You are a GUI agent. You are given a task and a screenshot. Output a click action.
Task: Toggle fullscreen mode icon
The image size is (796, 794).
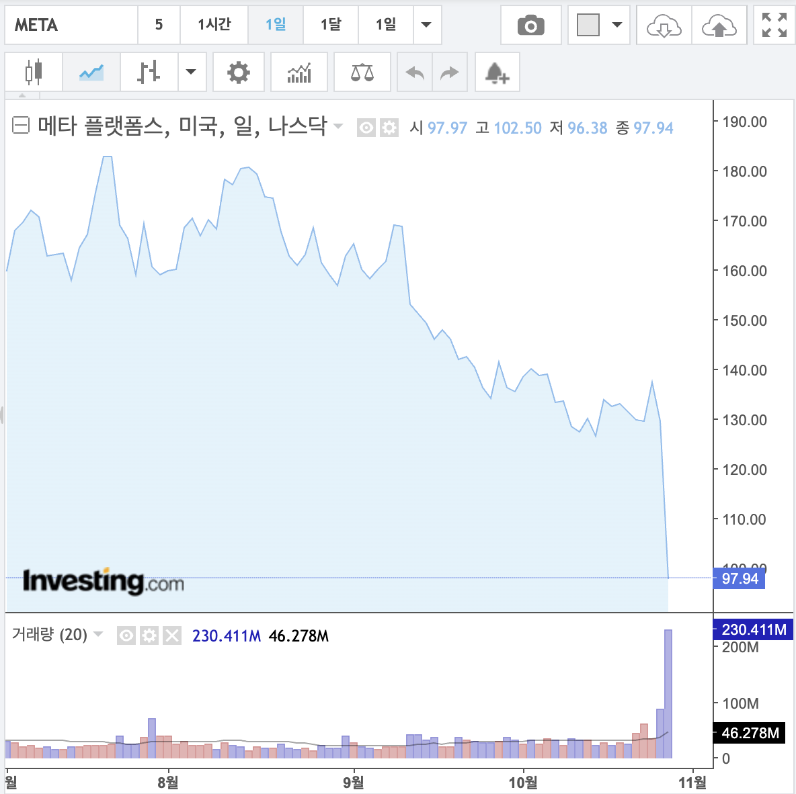tap(774, 25)
